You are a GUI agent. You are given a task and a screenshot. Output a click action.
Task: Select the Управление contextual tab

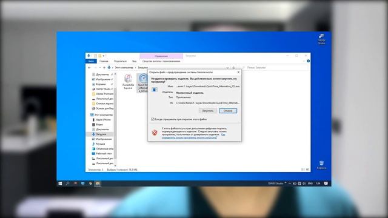point(161,56)
